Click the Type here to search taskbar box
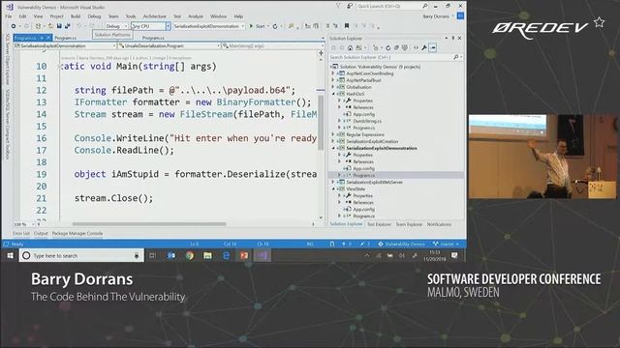 point(81,255)
